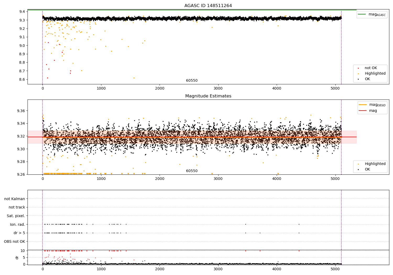Click the 3000 x-tick under bottom plot
This screenshot has height=275, width=393.
point(218,269)
